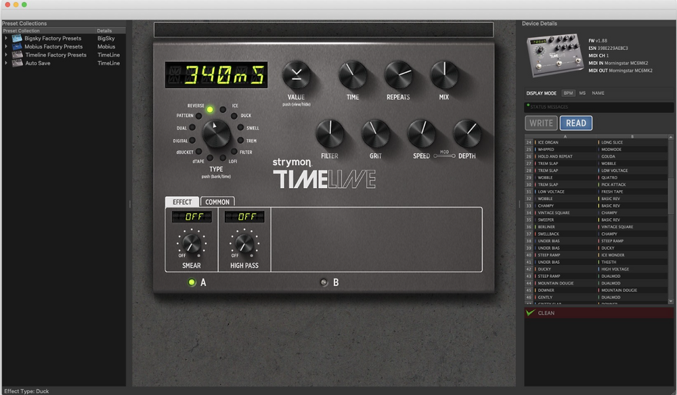Select preset 36A BERLINER
The height and width of the screenshot is (395, 677).
point(565,227)
